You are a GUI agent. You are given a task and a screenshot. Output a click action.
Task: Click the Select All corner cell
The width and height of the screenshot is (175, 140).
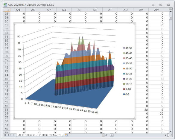tap(7, 10)
